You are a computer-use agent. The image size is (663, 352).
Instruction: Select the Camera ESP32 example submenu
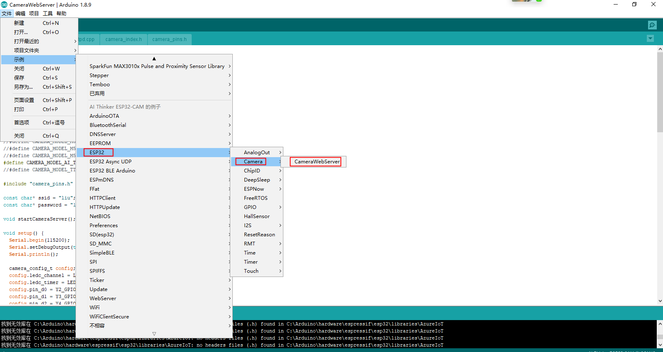point(257,161)
